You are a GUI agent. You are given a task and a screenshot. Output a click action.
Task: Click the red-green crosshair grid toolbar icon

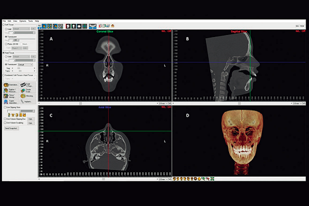84,26
